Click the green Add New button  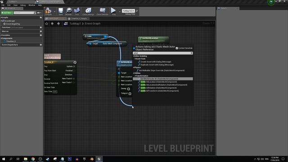(x=7, y=13)
